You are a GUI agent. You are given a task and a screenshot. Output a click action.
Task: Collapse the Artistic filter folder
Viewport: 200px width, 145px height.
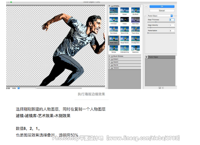[109, 6]
